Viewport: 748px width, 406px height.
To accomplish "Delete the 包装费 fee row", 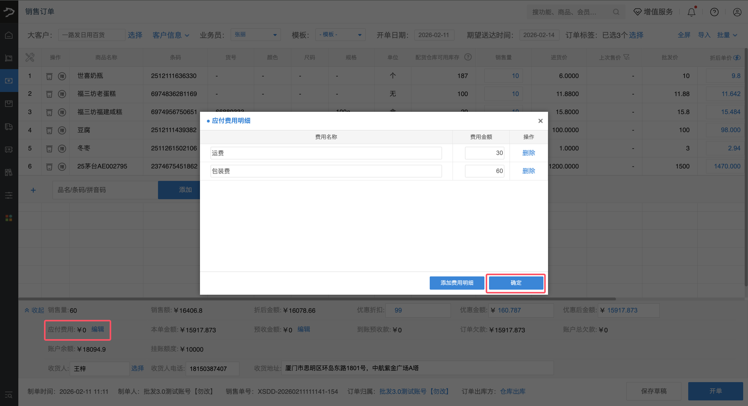I will (x=528, y=171).
